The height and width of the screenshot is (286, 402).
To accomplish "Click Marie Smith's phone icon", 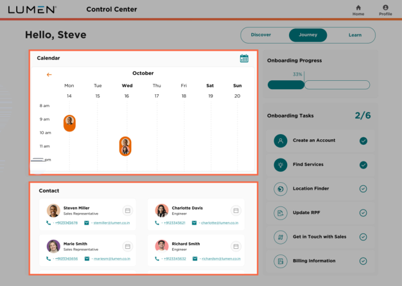I will click(x=48, y=259).
